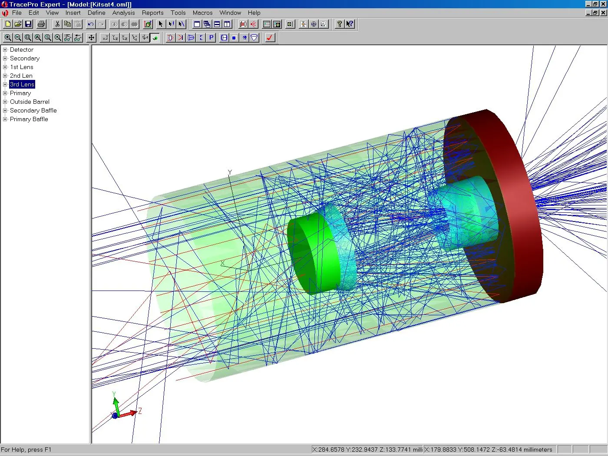Open the irradiance grid map icon
608x456 pixels.
click(x=267, y=24)
